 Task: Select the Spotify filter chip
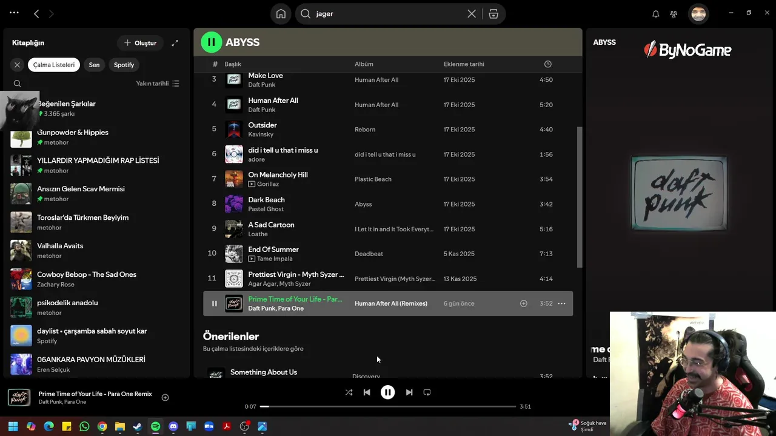[124, 65]
